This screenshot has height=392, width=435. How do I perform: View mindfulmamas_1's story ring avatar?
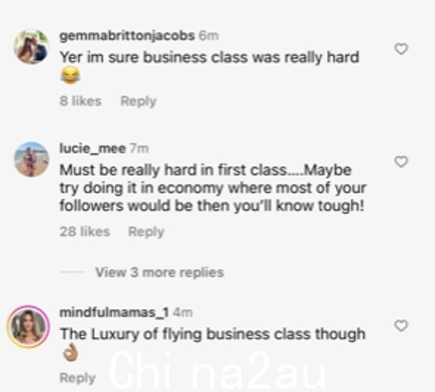[x=29, y=327]
